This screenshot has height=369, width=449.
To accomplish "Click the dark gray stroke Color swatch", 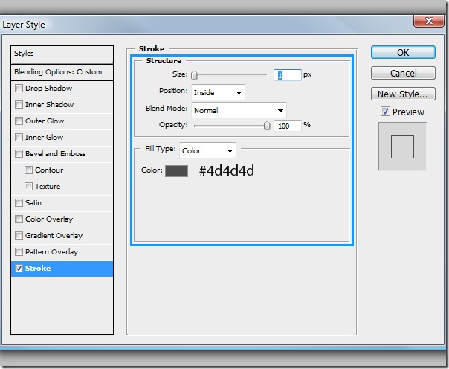I will point(176,171).
